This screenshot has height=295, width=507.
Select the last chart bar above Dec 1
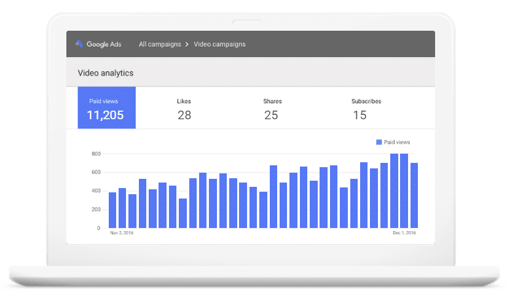414,195
